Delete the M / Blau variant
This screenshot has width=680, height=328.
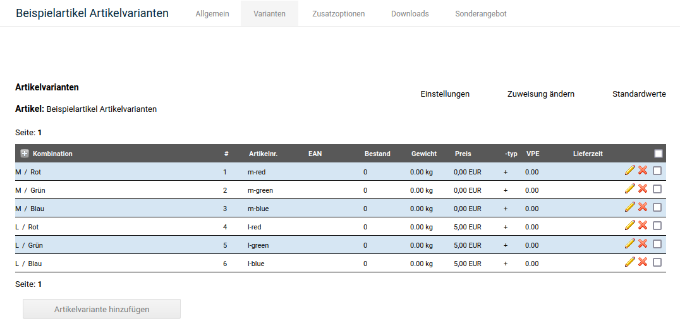643,207
